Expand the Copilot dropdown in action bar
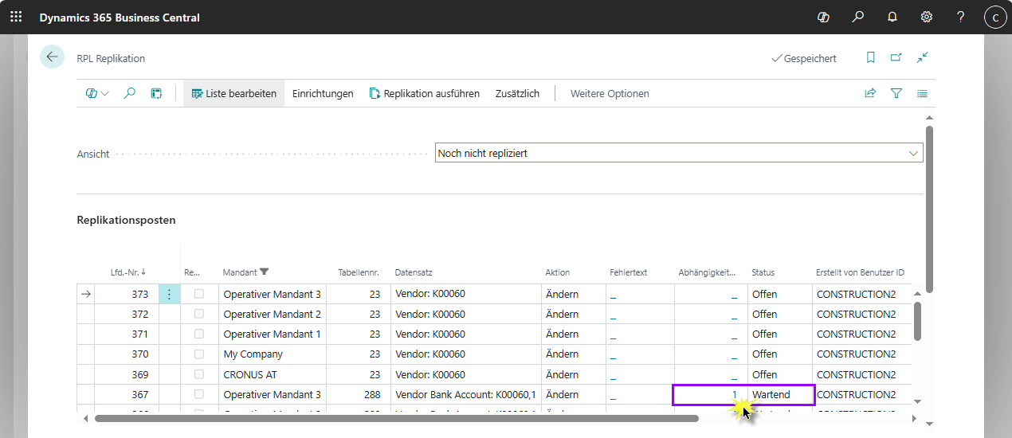The image size is (1012, 438). click(97, 93)
